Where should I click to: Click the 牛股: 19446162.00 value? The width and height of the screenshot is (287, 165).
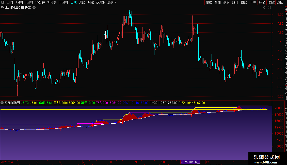[192, 103]
